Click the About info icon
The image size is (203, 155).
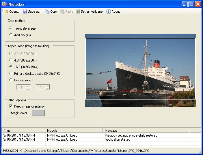(109, 12)
